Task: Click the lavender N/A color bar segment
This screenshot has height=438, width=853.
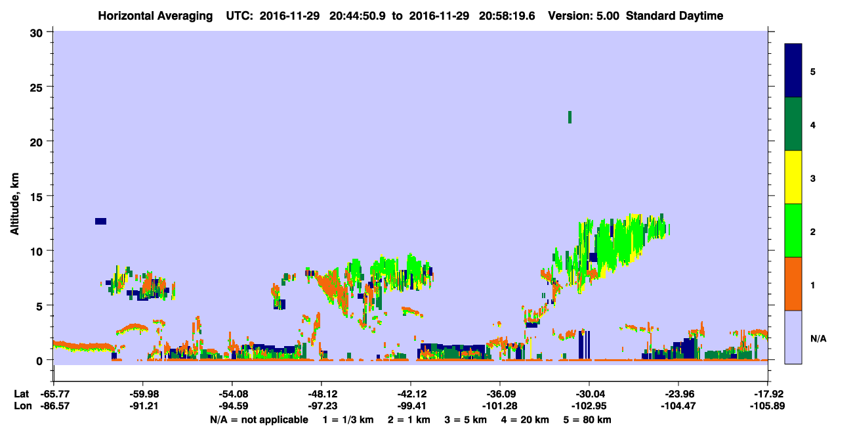Action: (793, 337)
